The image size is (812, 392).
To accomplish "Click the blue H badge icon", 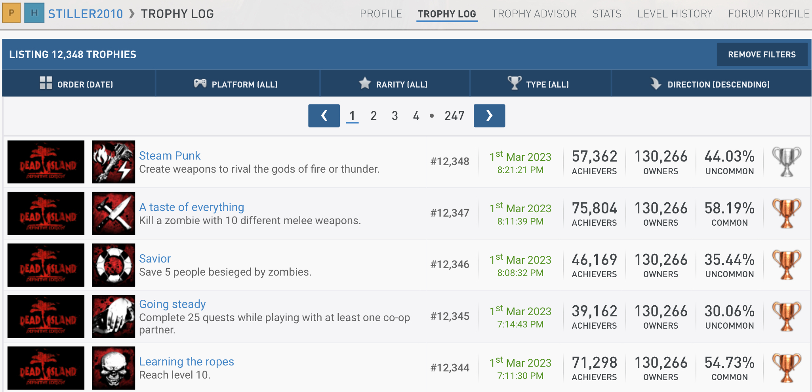I will [34, 13].
